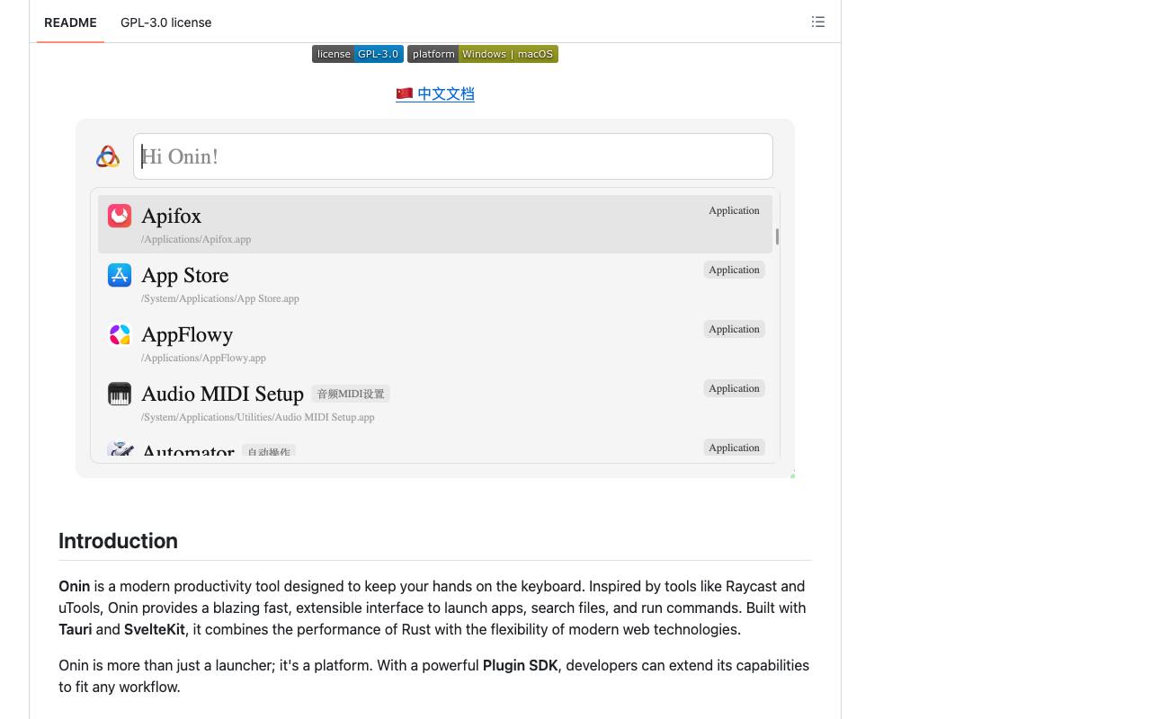Click the bold 'Onin' word opening the introduction

[x=74, y=586]
